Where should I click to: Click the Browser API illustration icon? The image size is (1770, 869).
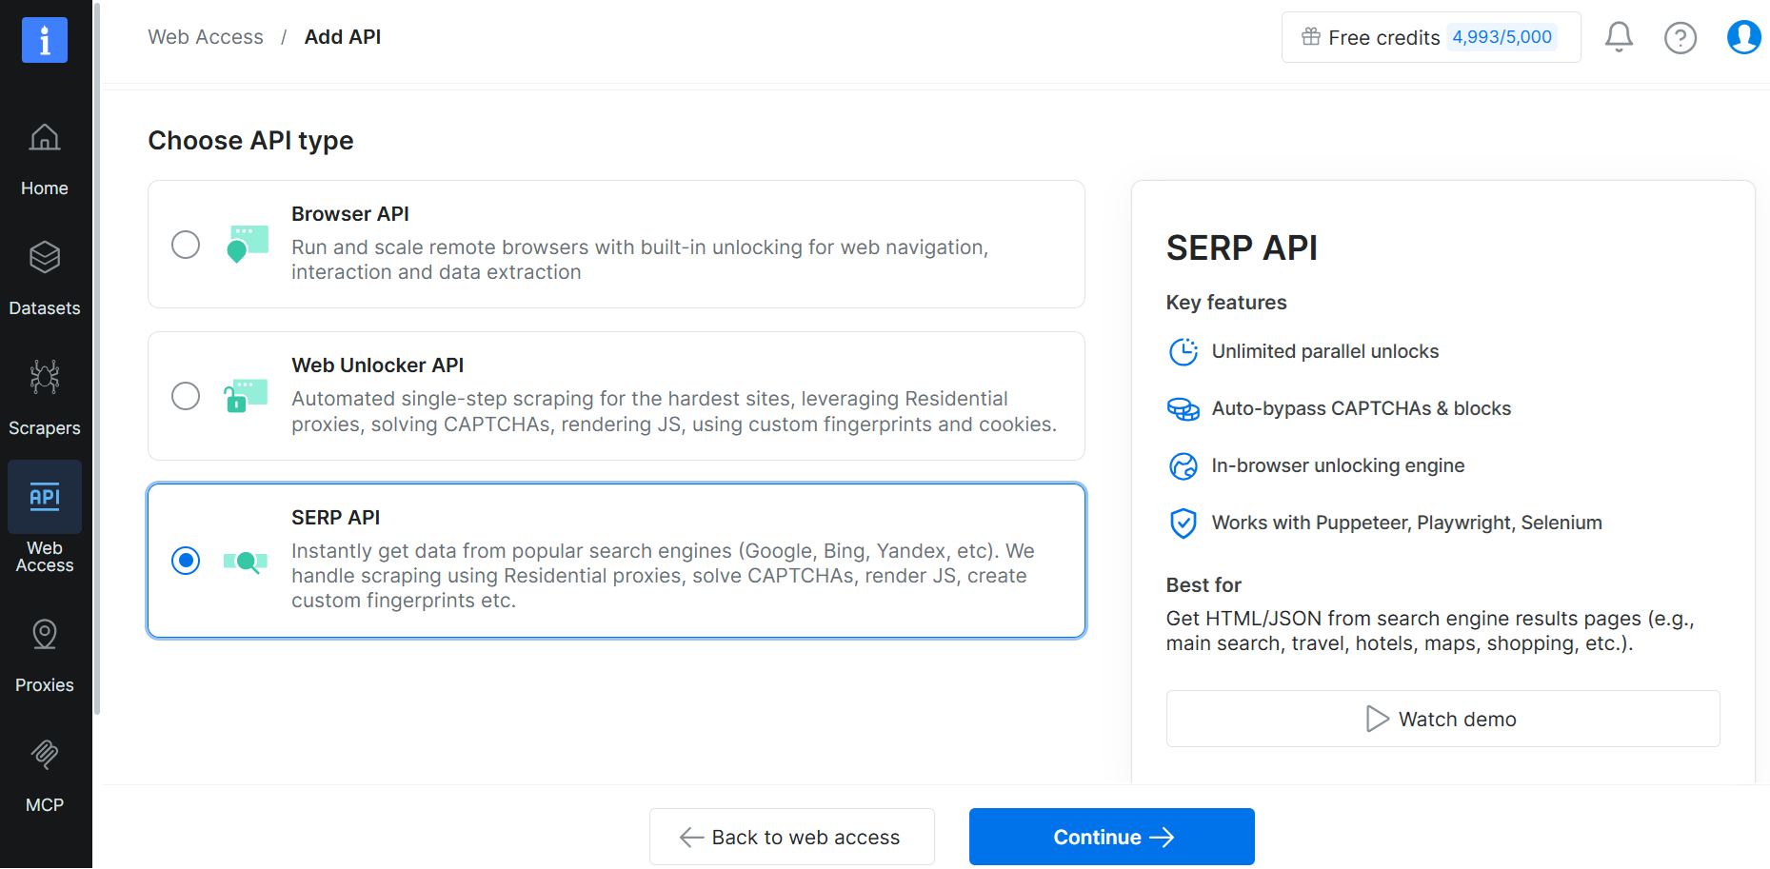coord(248,245)
